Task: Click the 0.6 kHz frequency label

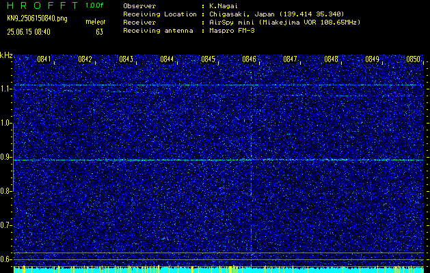Action: [x=5, y=259]
